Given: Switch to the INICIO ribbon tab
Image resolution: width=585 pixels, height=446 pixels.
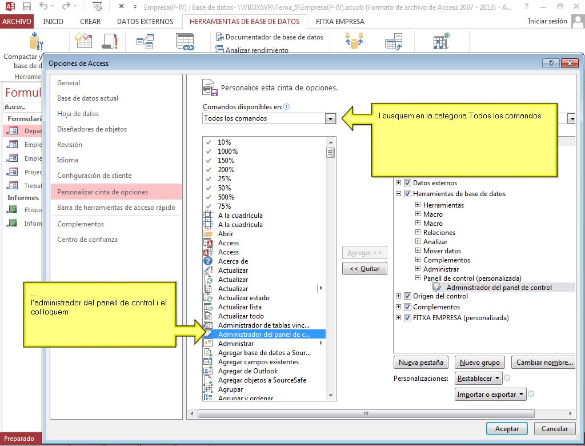Looking at the screenshot, I should 53,22.
